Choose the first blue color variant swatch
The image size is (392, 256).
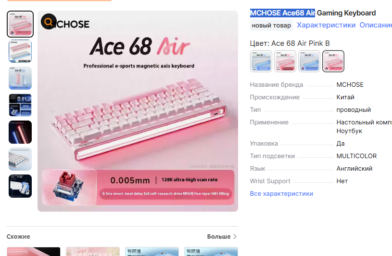261,61
